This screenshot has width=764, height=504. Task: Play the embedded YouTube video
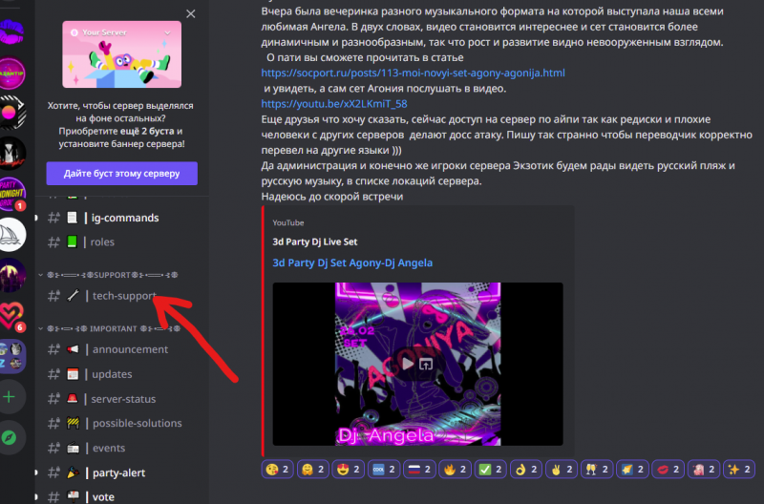tap(409, 364)
